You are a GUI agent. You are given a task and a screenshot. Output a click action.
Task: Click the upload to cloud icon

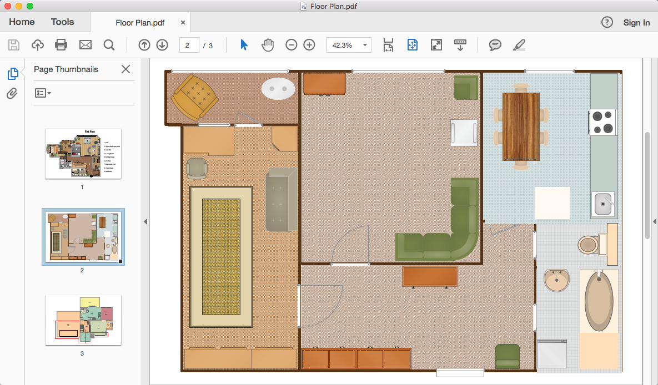coord(37,45)
